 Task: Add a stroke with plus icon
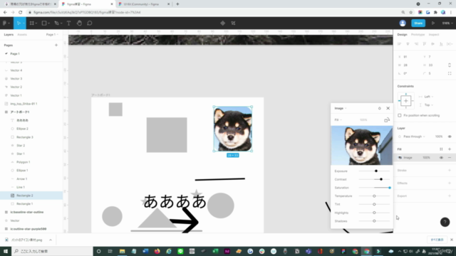450,171
